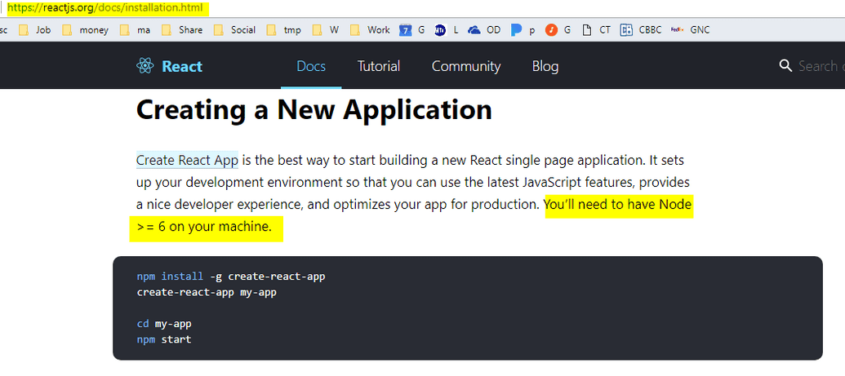Open the OneDrive cloud 'OD' bookmark
The width and height of the screenshot is (845, 376).
coord(474,30)
